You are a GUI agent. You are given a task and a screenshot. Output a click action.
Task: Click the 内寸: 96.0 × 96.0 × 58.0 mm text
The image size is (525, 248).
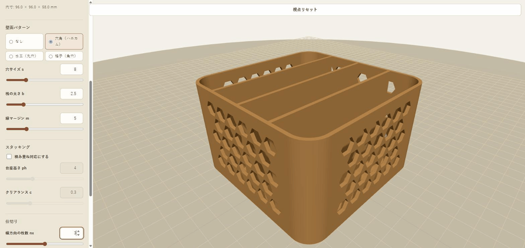click(31, 7)
